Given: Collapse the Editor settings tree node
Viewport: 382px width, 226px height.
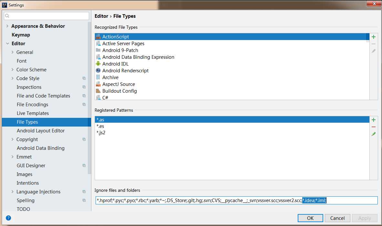Looking at the screenshot, I should [x=7, y=44].
